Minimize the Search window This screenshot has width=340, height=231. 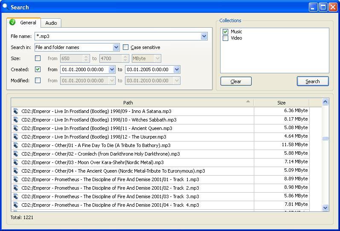click(313, 7)
